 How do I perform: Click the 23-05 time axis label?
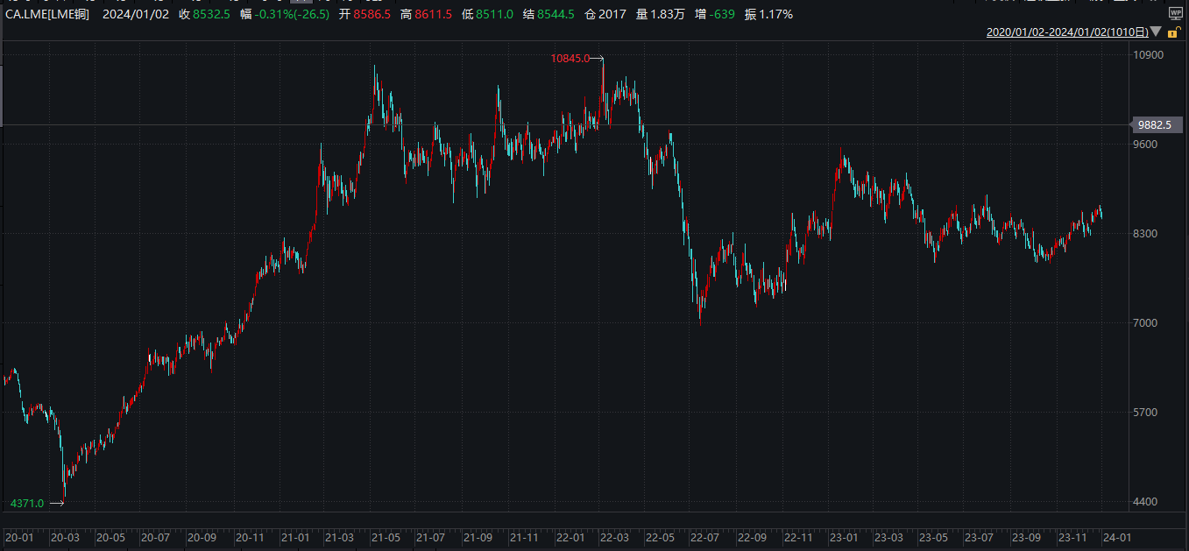(933, 537)
